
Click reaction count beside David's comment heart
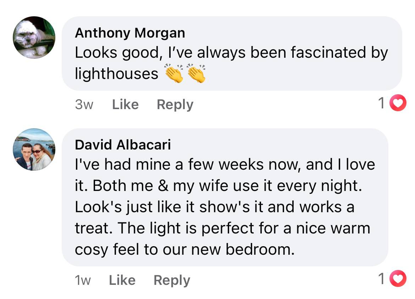[x=381, y=279]
